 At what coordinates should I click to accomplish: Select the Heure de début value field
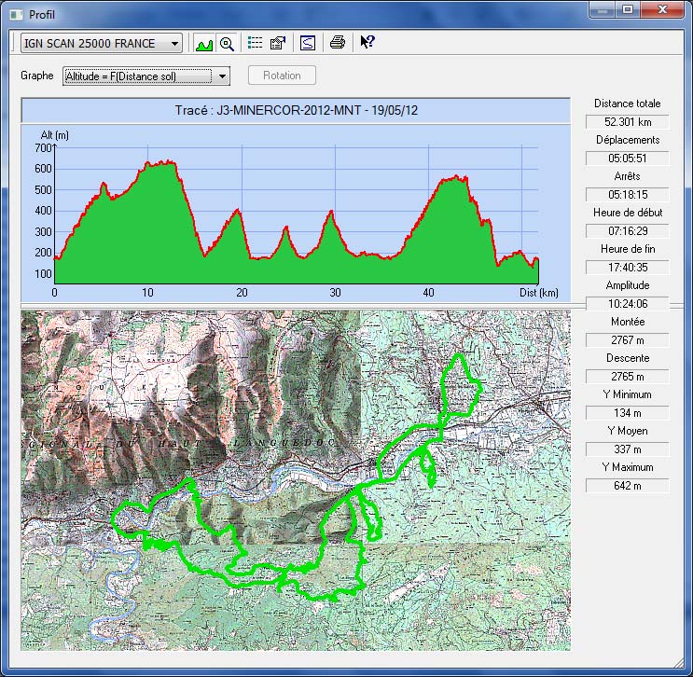pos(627,231)
